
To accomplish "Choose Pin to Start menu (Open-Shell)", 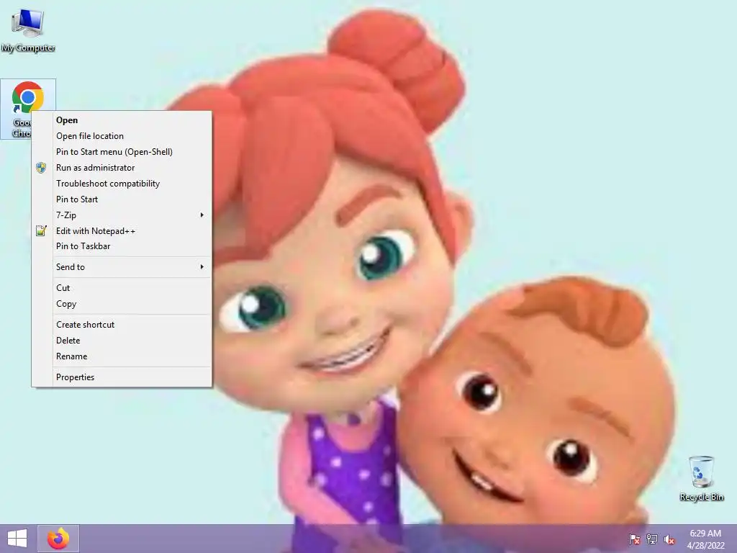I will 122,152.
